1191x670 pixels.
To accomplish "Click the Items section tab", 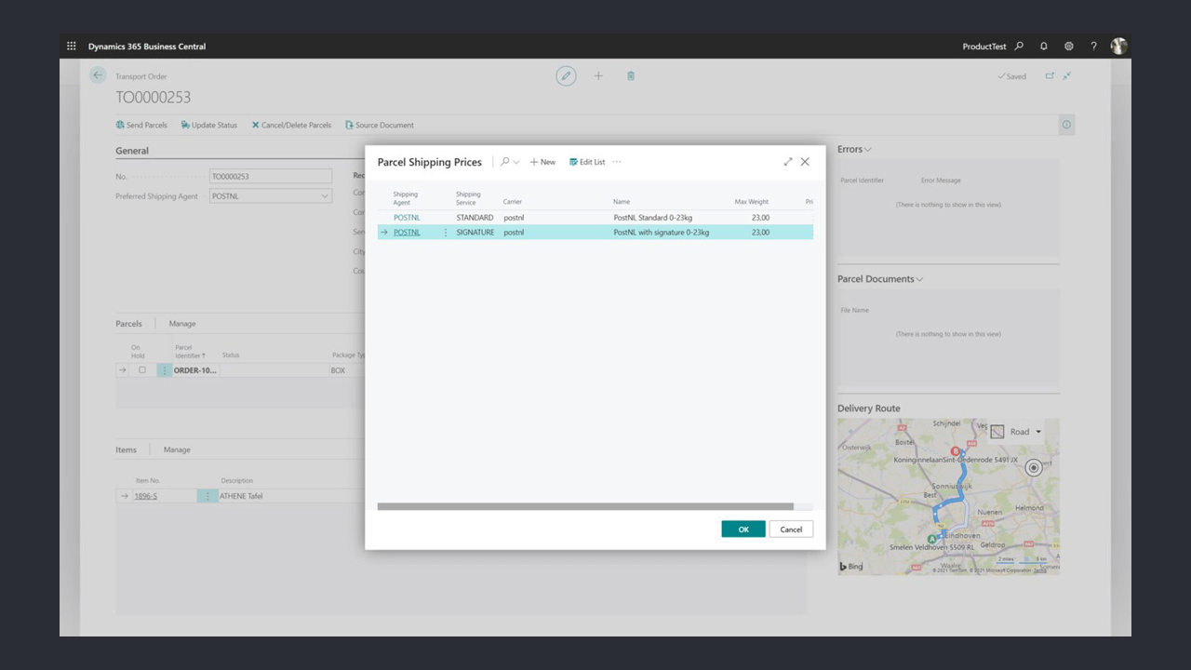I will [126, 449].
